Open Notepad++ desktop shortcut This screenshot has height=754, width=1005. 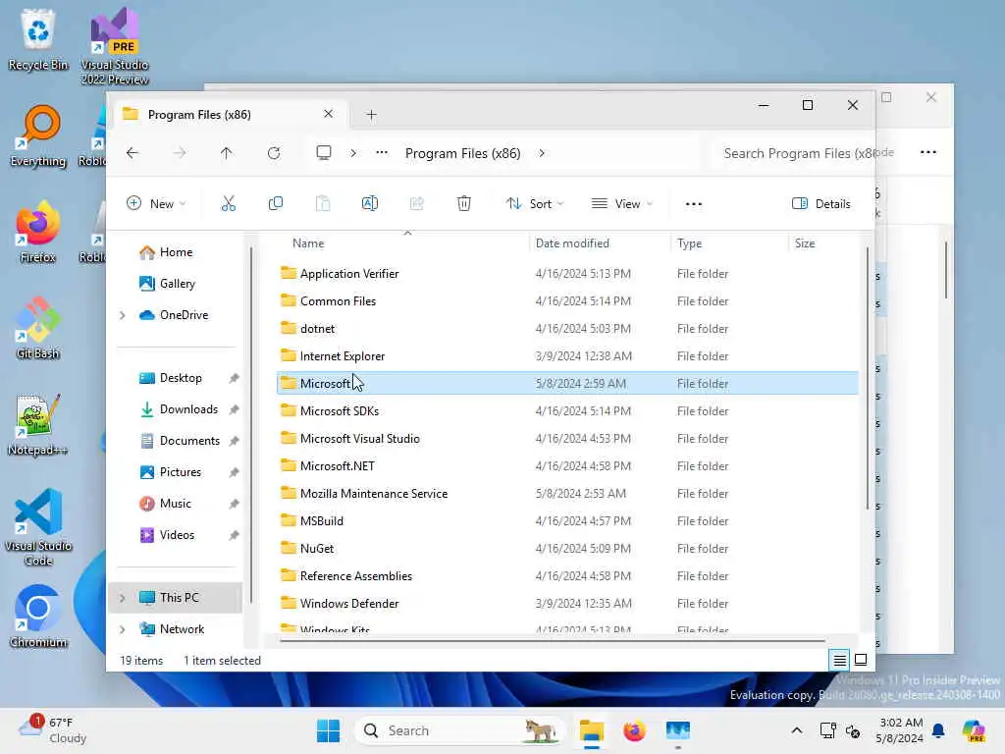coord(38,424)
